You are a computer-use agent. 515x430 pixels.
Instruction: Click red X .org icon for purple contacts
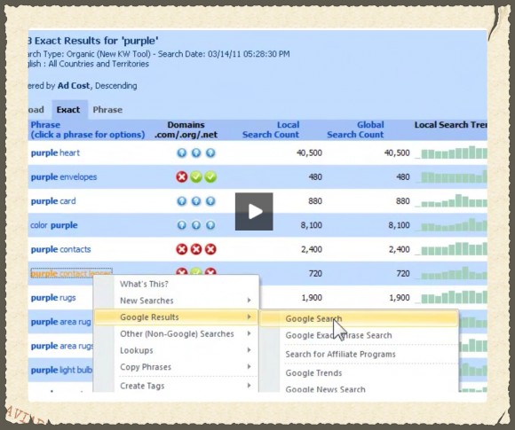click(196, 249)
